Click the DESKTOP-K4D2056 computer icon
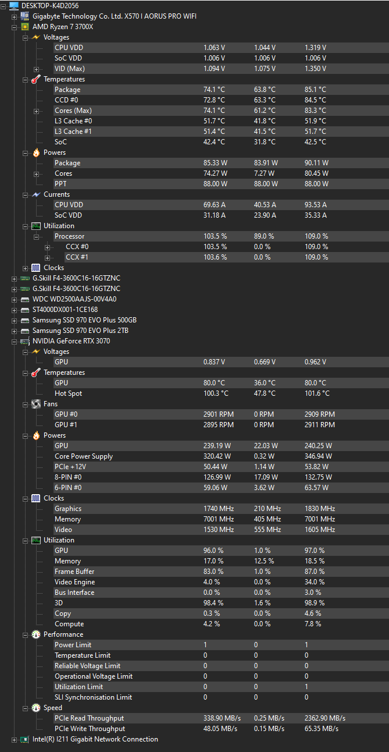The height and width of the screenshot is (752, 389). [x=14, y=6]
